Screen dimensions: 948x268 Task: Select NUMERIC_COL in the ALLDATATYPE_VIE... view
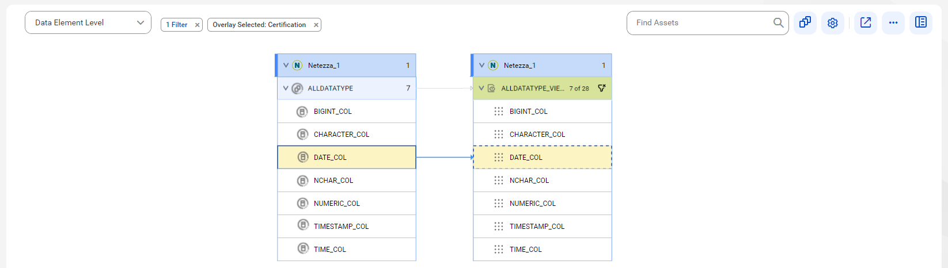click(x=543, y=204)
